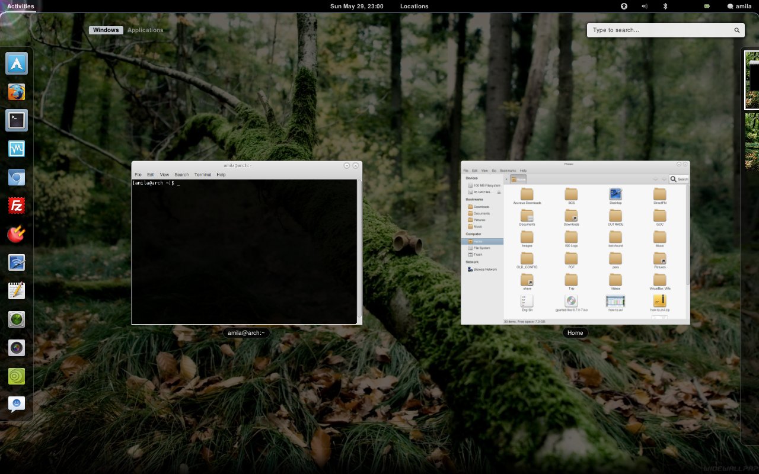
Task: Select how-to.avi video icon in Home window
Action: tap(616, 301)
